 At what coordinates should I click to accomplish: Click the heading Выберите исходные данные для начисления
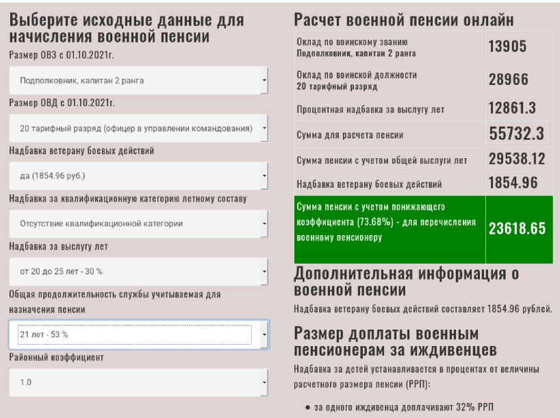pos(127,28)
